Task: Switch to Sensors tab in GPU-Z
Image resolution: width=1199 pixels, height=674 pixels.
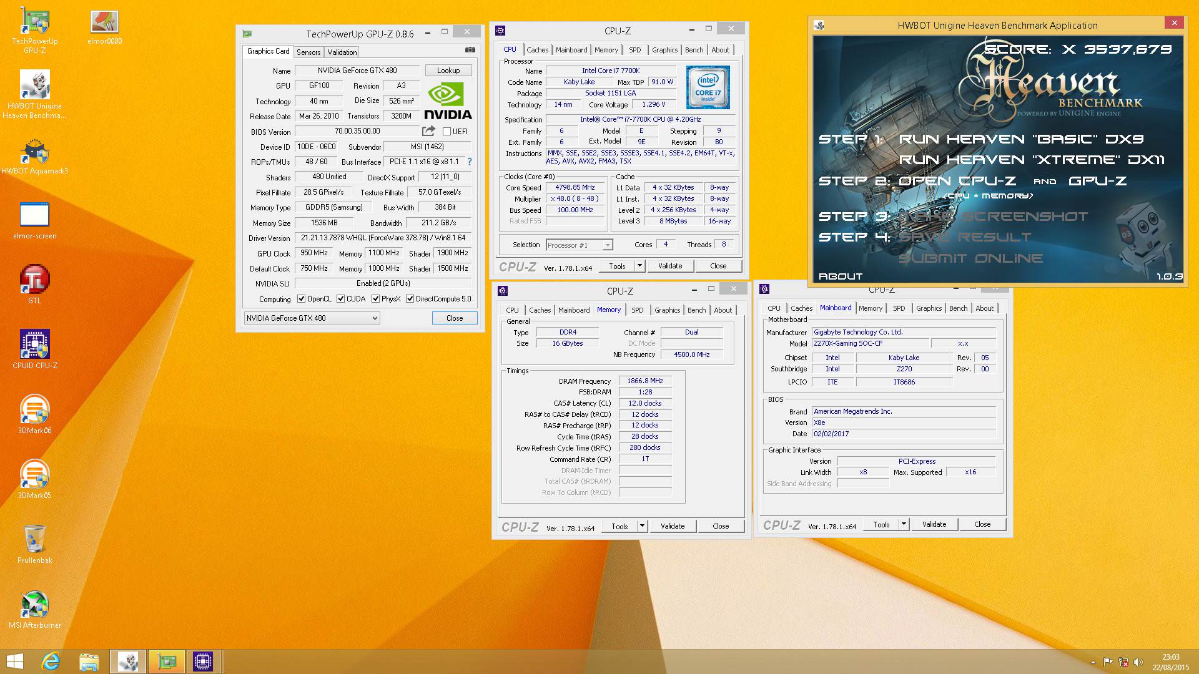Action: [308, 52]
